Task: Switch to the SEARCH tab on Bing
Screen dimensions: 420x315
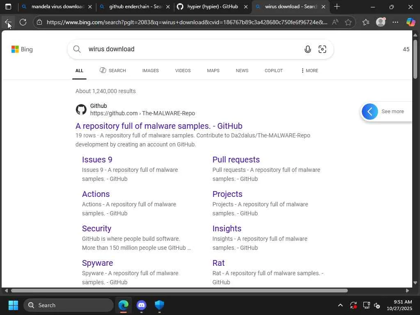Action: pyautogui.click(x=113, y=71)
